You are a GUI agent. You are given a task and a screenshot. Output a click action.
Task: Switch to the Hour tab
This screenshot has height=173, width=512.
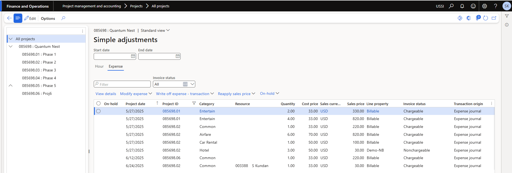coord(99,66)
